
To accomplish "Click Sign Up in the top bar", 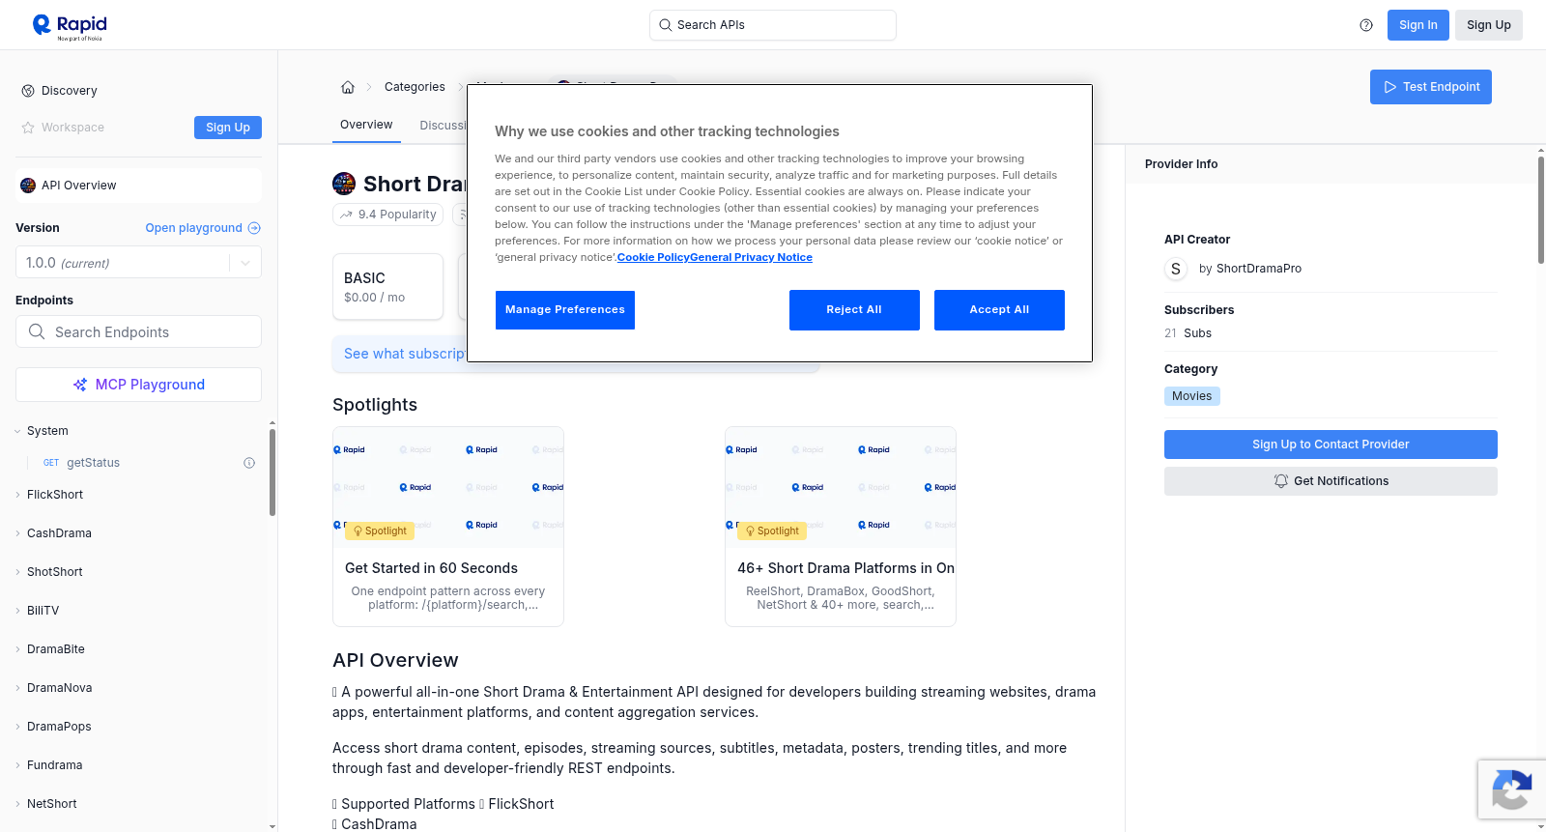I will pos(1489,25).
